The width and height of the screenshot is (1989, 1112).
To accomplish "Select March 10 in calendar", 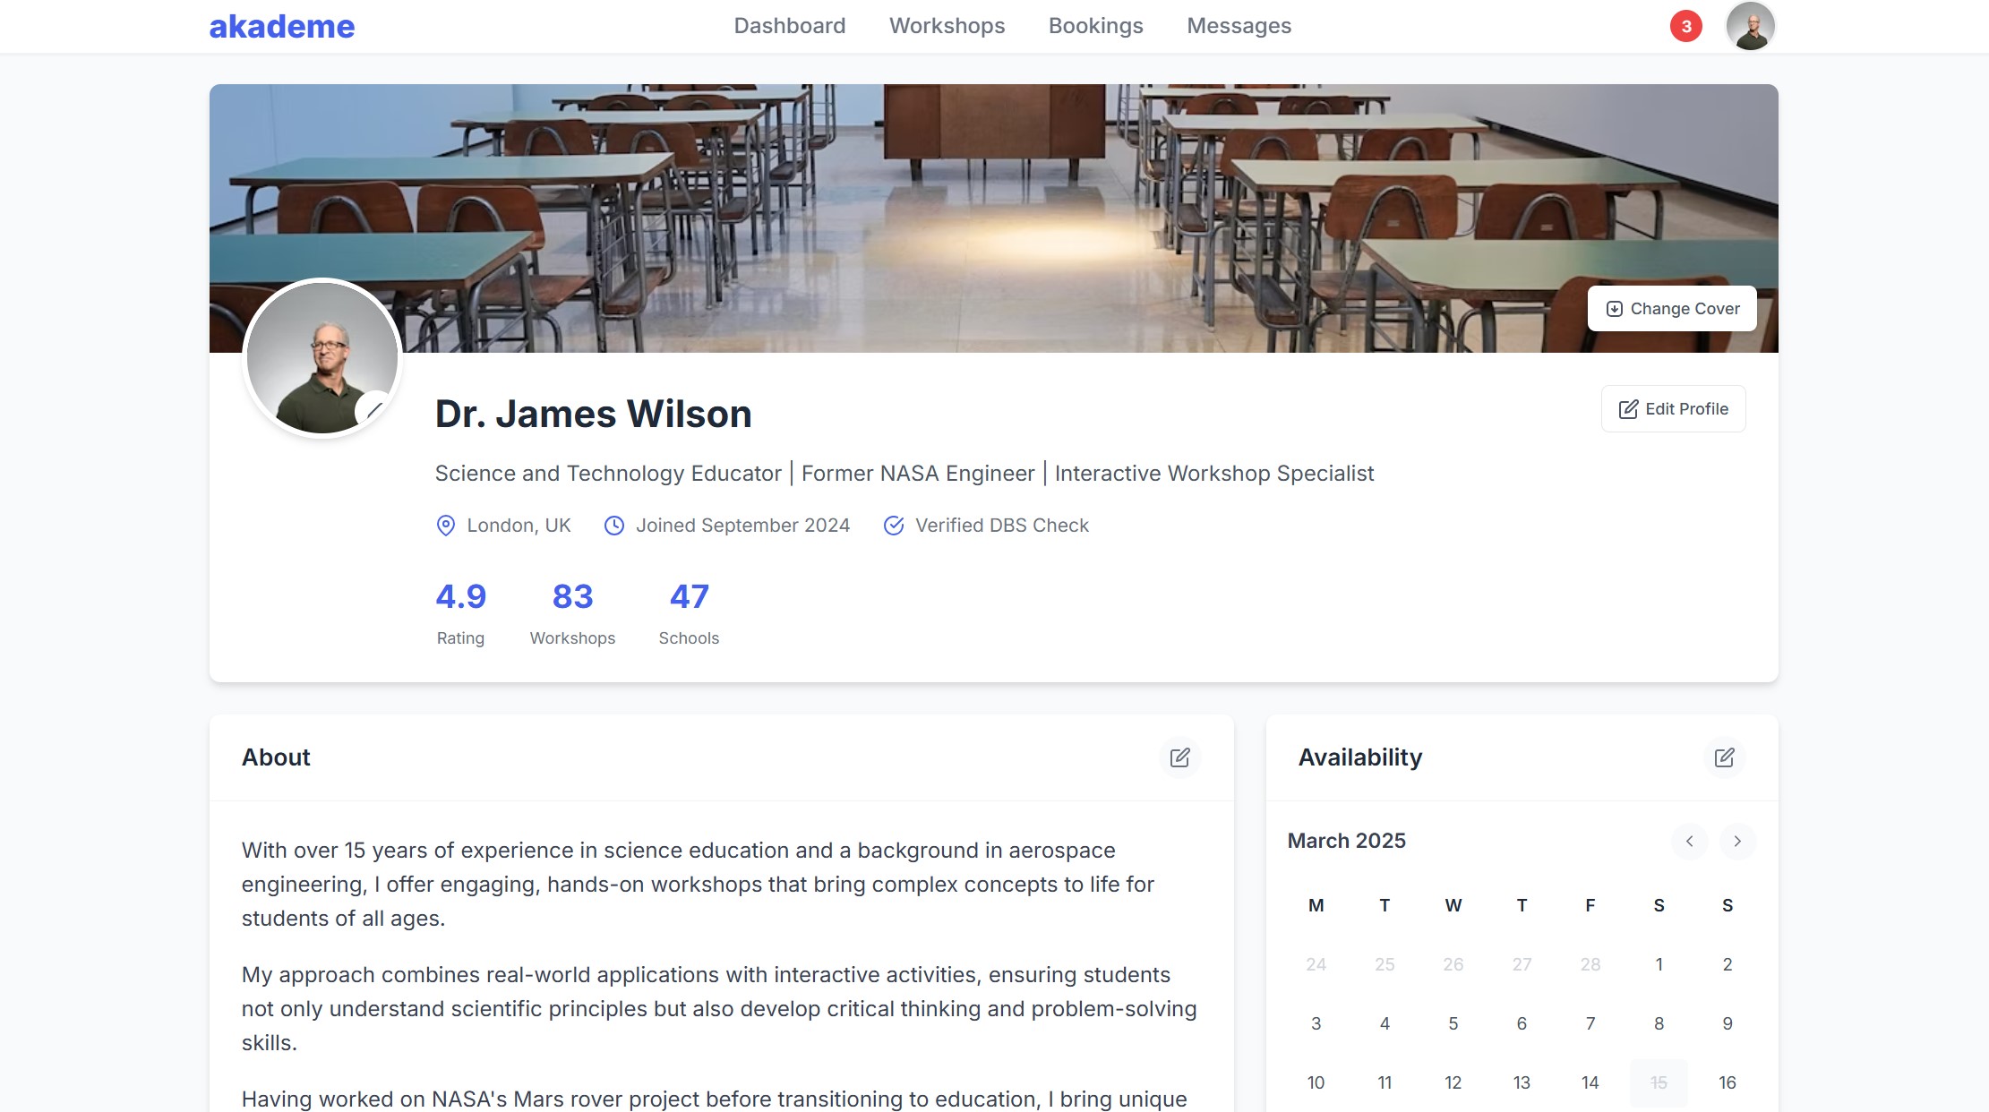I will [x=1316, y=1082].
